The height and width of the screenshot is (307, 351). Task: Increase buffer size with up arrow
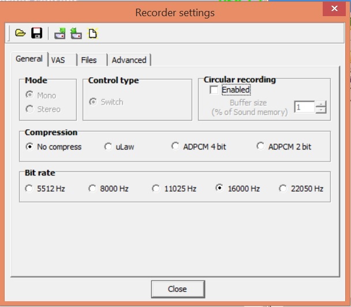point(321,104)
